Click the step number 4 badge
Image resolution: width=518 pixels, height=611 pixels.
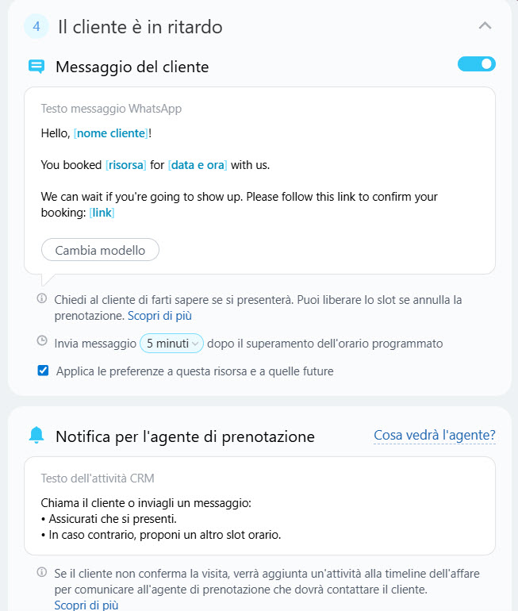tap(36, 26)
